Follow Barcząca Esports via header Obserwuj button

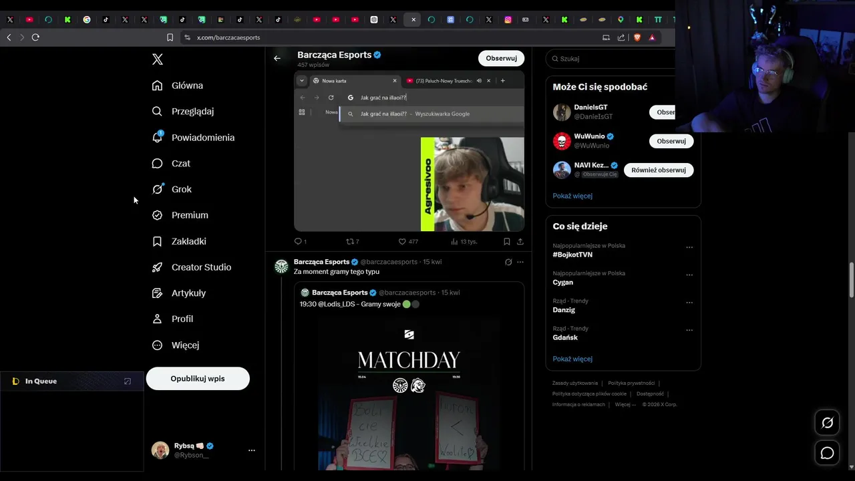(501, 58)
